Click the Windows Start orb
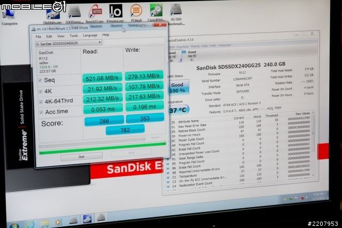Screen dimensions: 342x228 (x=14, y=225)
